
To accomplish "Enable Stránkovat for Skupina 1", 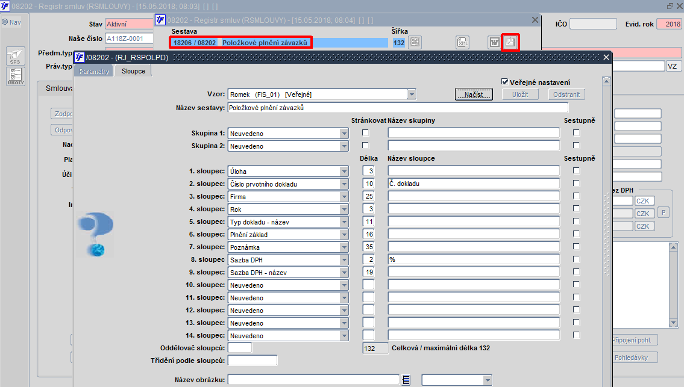I will (x=366, y=133).
